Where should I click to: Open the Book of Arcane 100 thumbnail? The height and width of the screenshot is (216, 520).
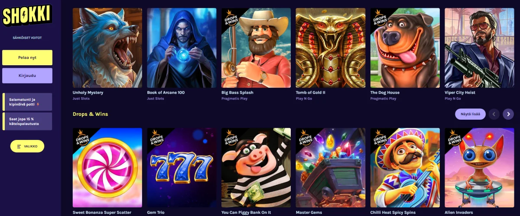point(182,48)
